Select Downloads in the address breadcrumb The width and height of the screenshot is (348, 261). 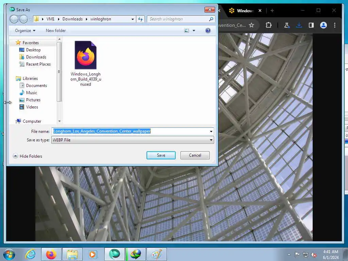[x=72, y=19]
